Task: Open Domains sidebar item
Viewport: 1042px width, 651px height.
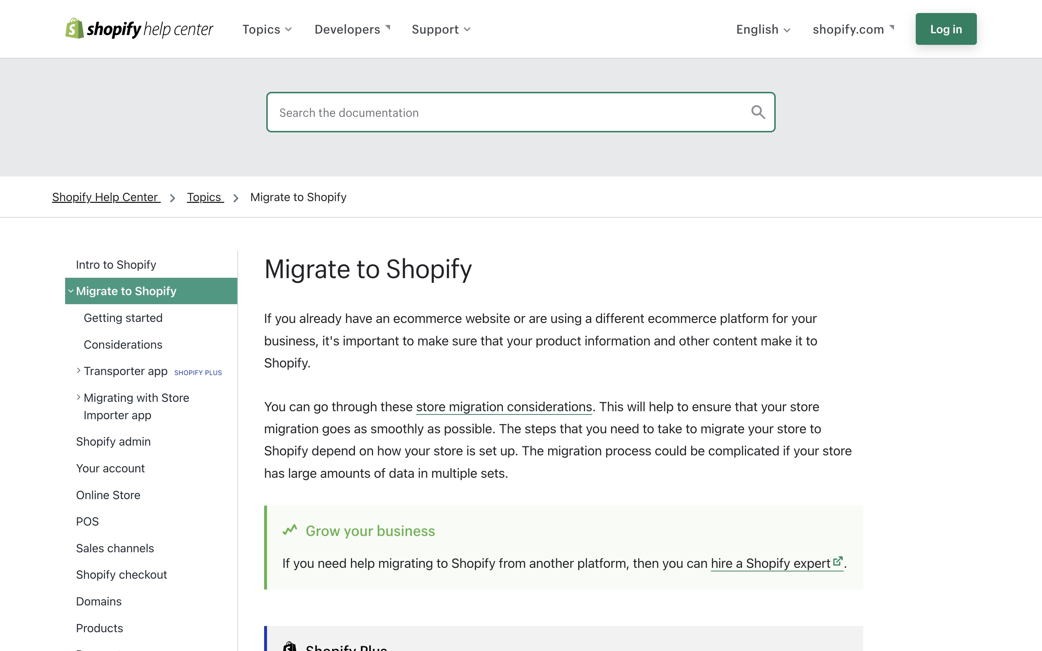Action: 99,601
